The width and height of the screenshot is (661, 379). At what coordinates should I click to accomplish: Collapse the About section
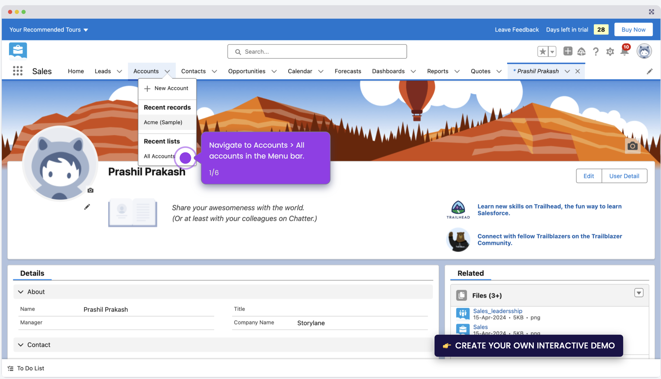pyautogui.click(x=21, y=291)
